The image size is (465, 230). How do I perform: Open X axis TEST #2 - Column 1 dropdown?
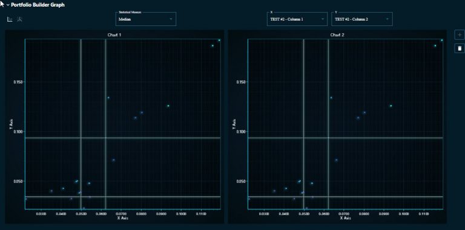297,19
